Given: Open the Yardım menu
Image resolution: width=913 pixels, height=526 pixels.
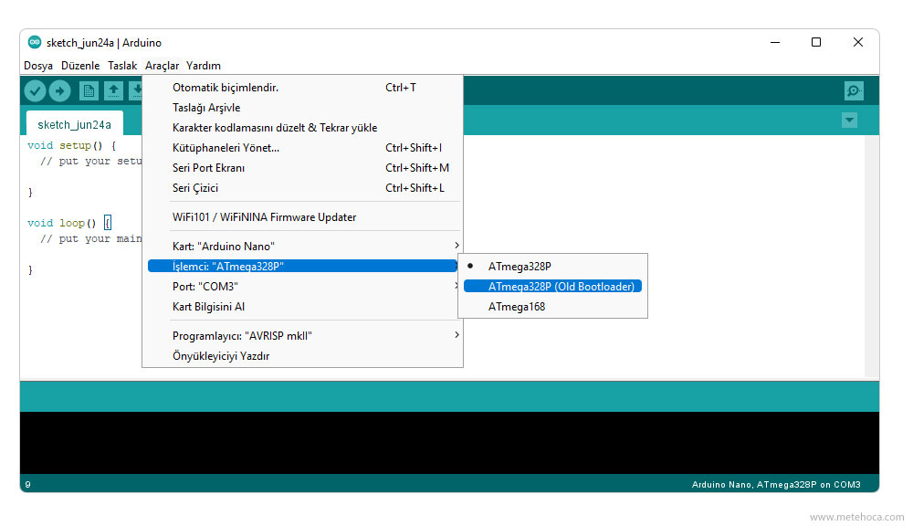Looking at the screenshot, I should [x=204, y=66].
